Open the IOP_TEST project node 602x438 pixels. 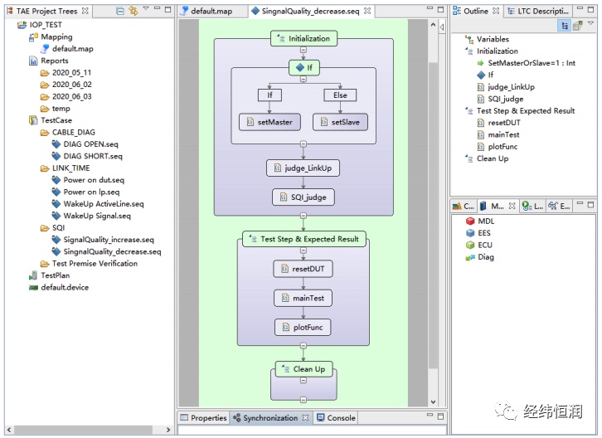[x=39, y=25]
